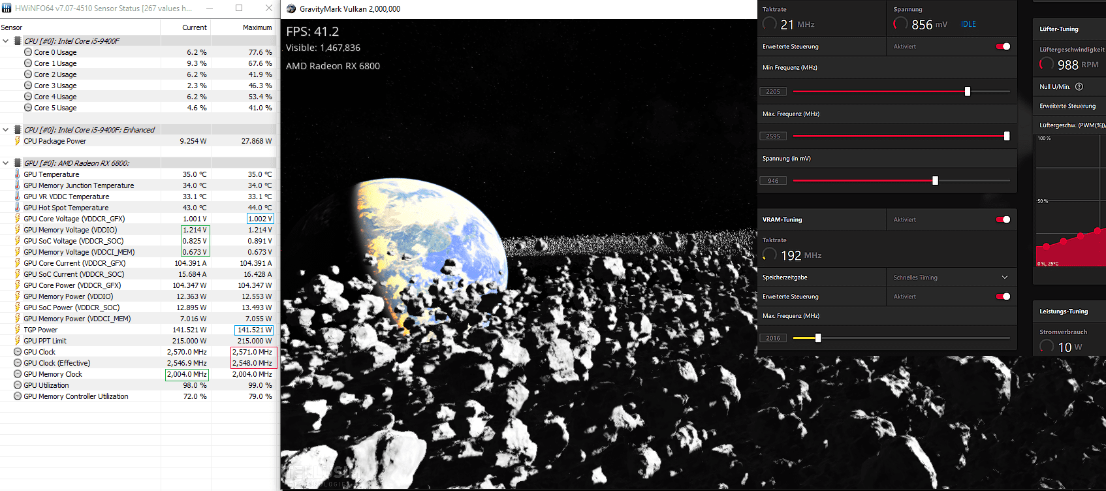The width and height of the screenshot is (1106, 491).
Task: Click the gauge icon beside Core 1 Usage
Action: [28, 63]
